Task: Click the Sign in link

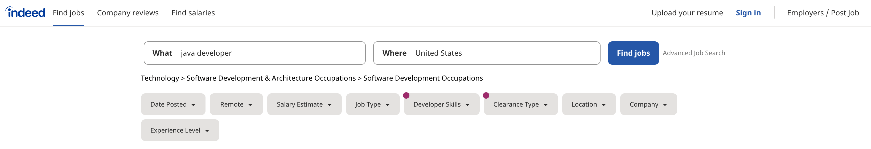Action: [748, 13]
